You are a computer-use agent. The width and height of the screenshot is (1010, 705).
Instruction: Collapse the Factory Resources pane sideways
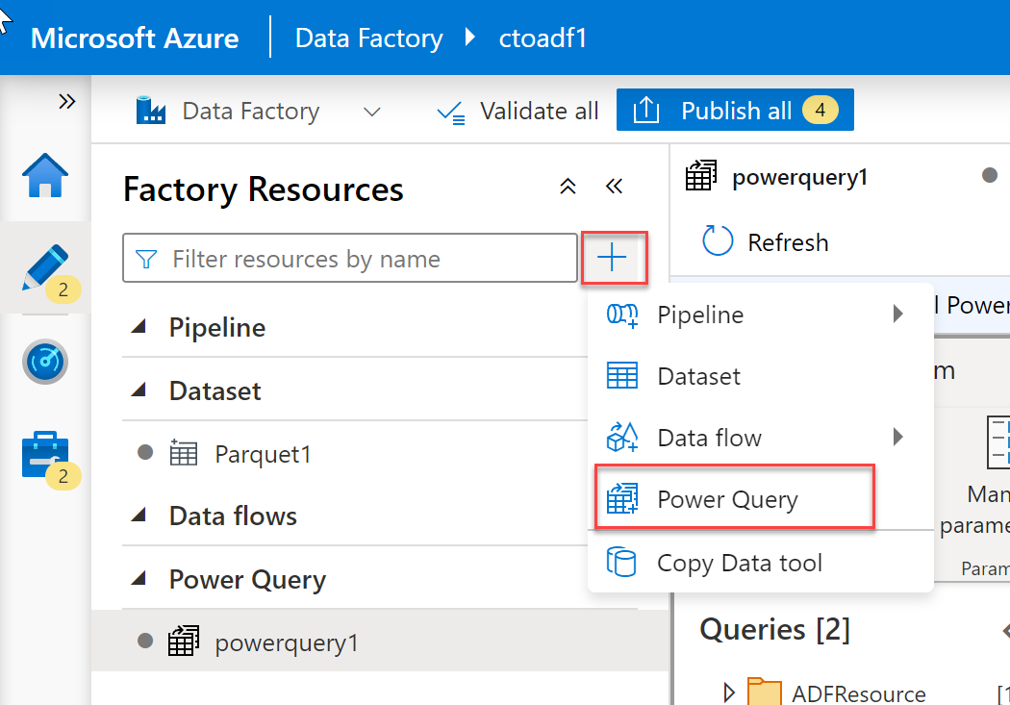pos(615,187)
